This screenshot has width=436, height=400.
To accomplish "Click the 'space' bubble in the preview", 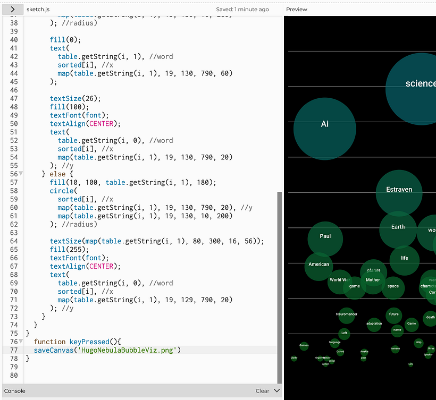I will pyautogui.click(x=393, y=288).
